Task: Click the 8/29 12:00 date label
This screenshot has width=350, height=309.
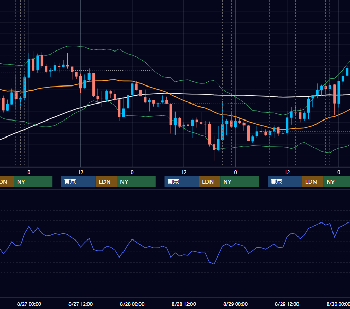Action: [287, 304]
